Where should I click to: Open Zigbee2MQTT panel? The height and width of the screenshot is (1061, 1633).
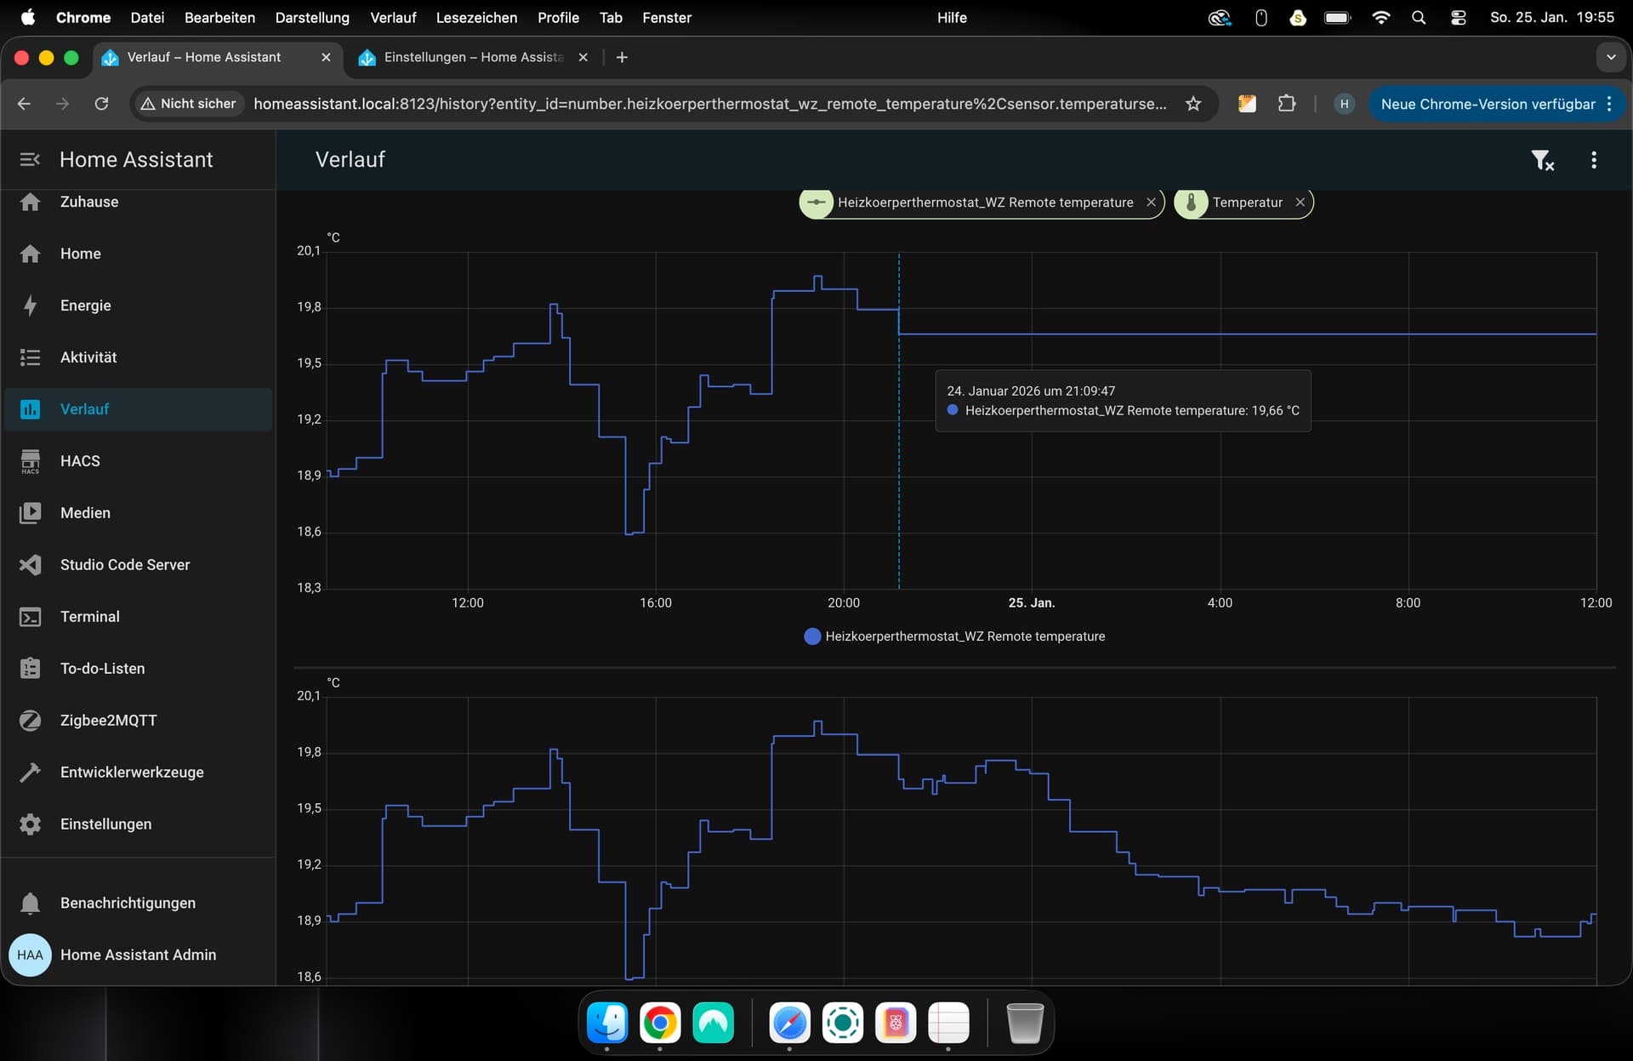(x=136, y=721)
